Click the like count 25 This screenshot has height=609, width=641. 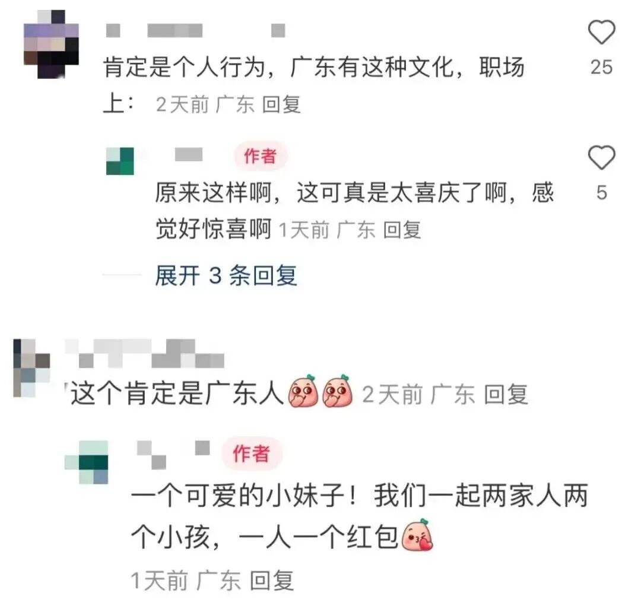point(601,67)
